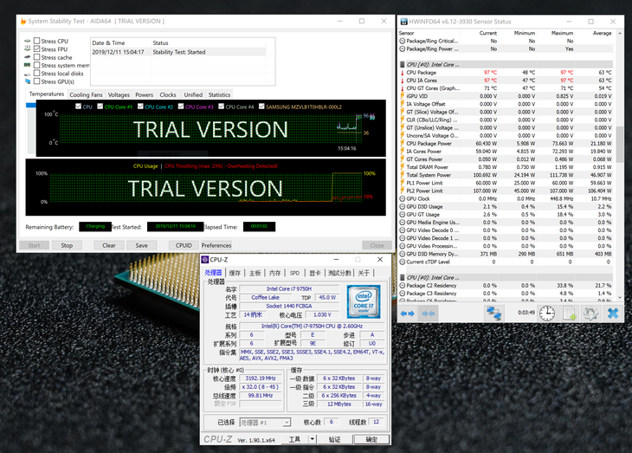632x453 pixels.
Task: Open the 测试分数 tab in CPU-Z
Action: (339, 273)
